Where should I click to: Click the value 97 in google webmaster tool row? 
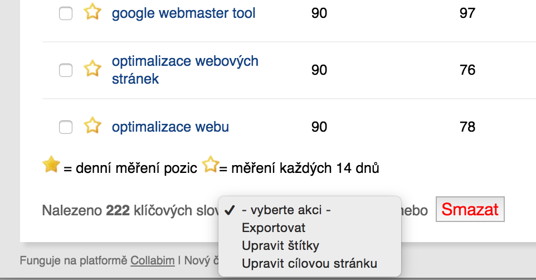(467, 13)
